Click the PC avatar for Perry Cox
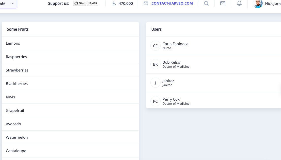The image size is (281, 160). tap(155, 101)
